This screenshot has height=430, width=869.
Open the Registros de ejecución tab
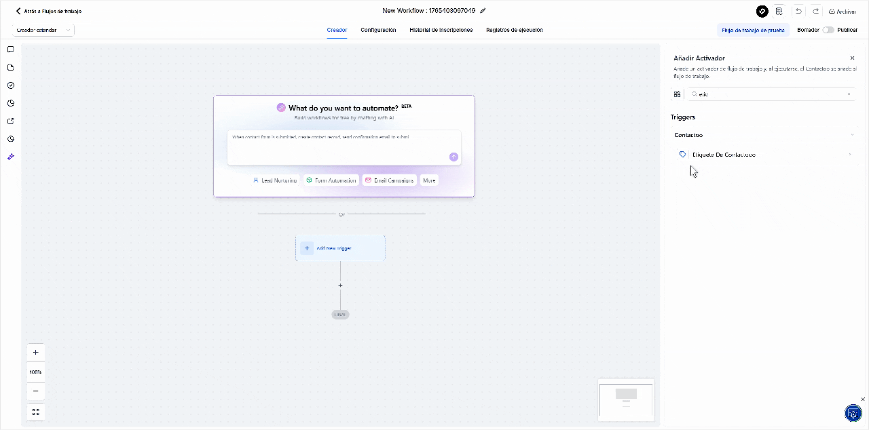click(x=514, y=30)
